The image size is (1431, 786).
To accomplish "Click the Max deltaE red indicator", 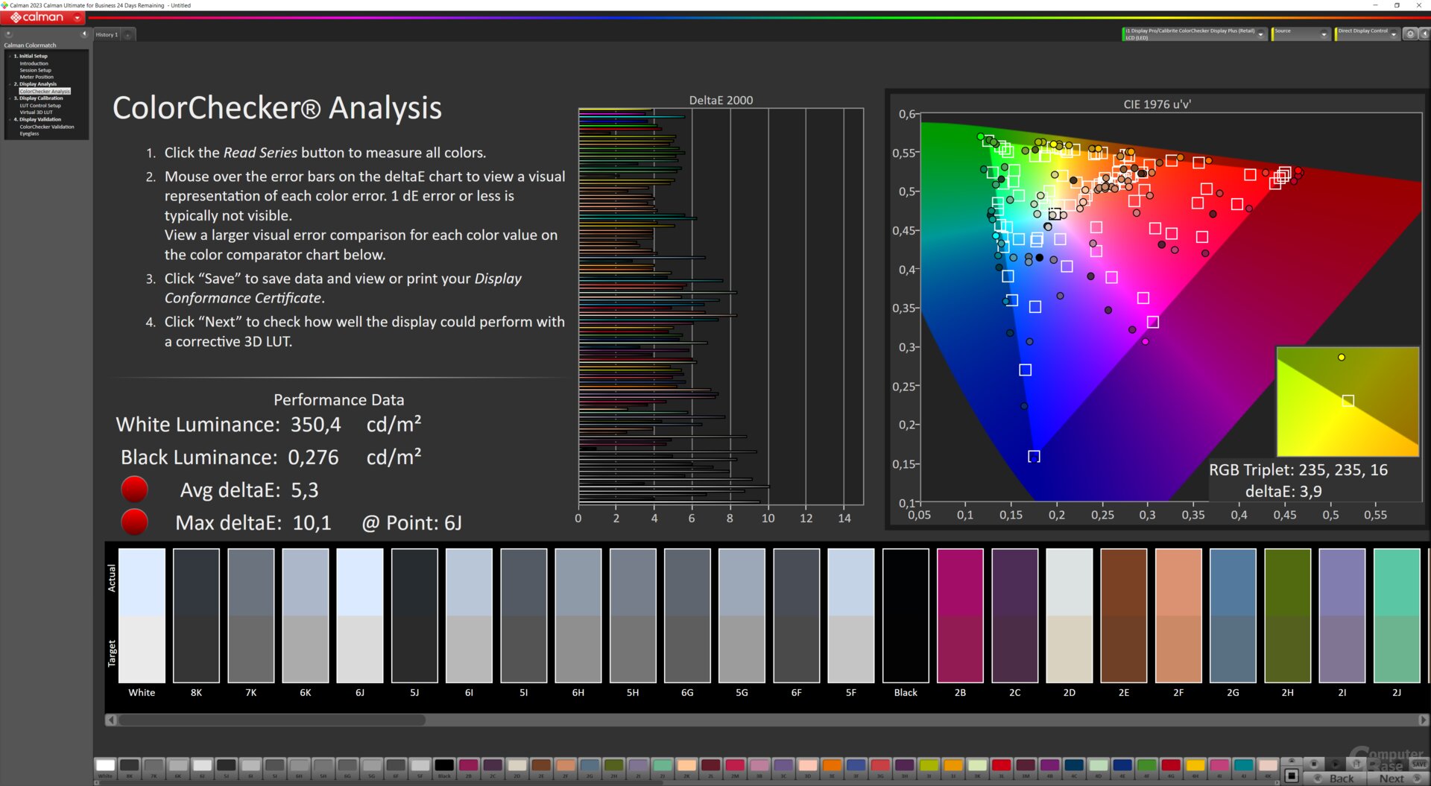I will point(134,522).
